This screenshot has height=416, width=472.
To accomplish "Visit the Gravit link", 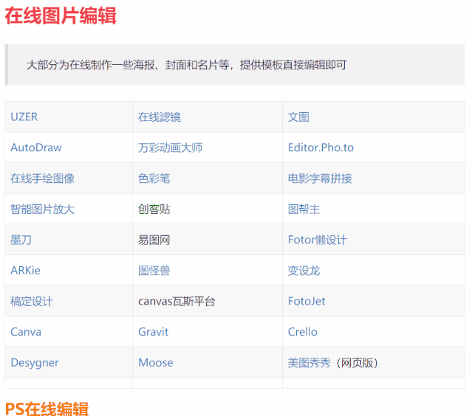I will (x=153, y=332).
